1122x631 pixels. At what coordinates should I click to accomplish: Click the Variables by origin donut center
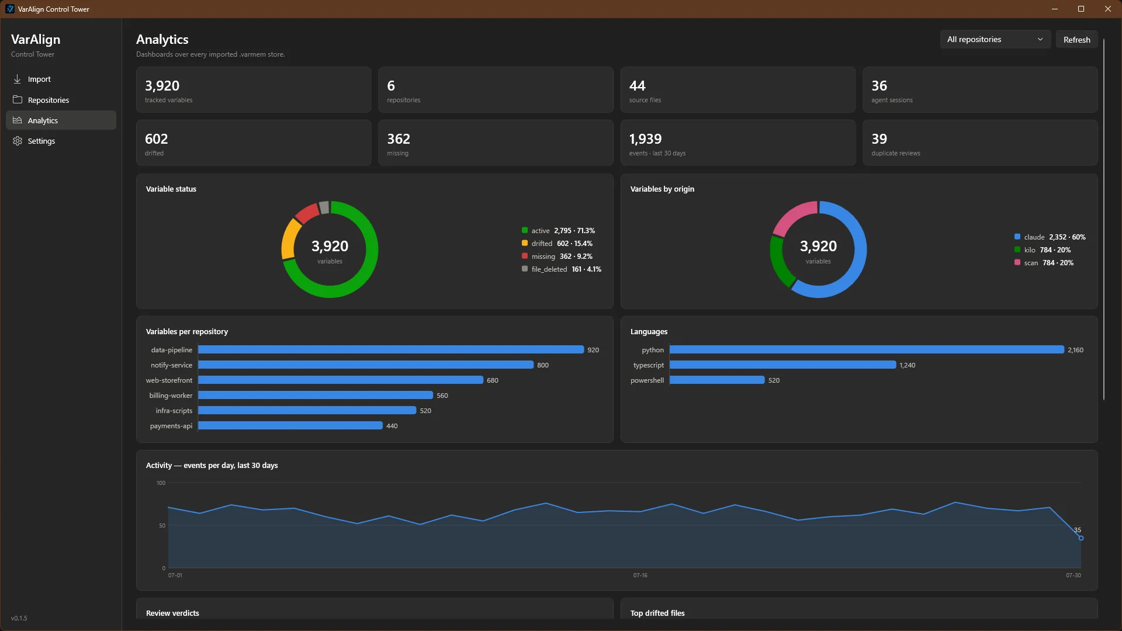pos(818,249)
